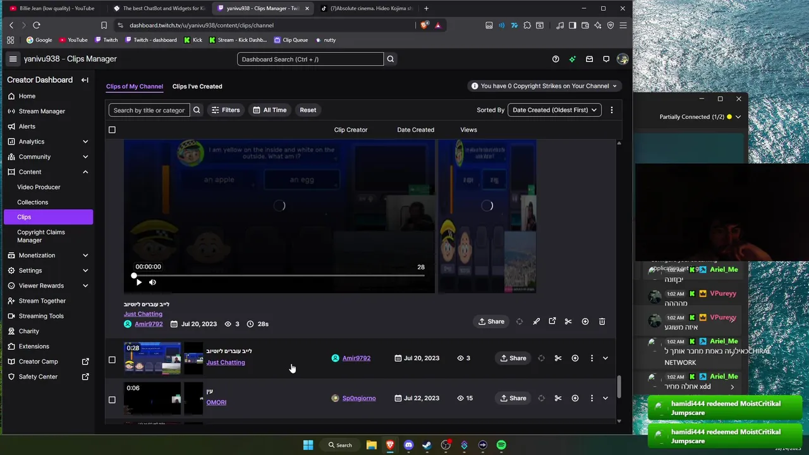
Task: Click the Reset filters button
Action: 308,110
